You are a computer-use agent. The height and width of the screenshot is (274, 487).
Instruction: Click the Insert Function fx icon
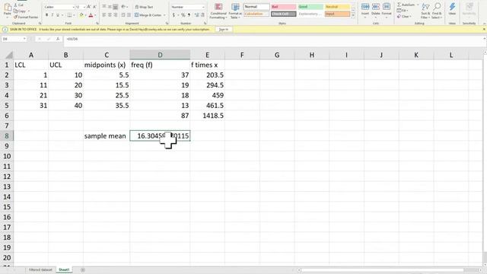[58, 39]
